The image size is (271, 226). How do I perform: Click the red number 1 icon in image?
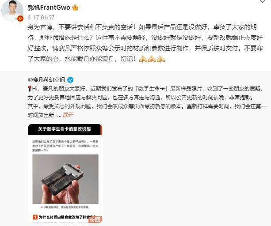(35, 217)
